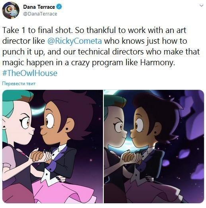Open the @DanaTerrace handle link
Screen dimensions: 206x208
coord(40,14)
